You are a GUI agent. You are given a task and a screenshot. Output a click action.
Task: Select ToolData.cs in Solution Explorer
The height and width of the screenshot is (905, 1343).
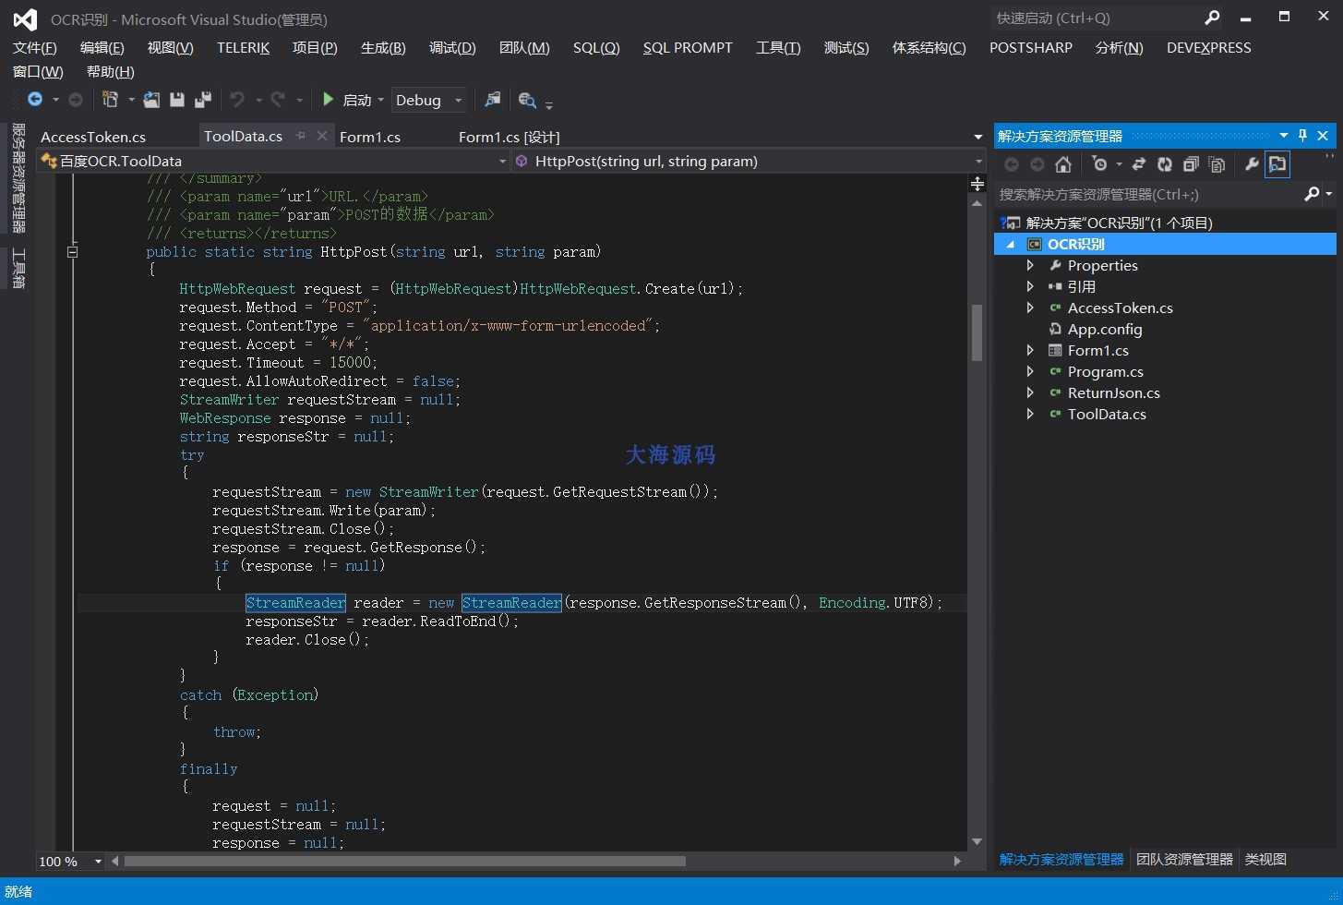[1107, 414]
